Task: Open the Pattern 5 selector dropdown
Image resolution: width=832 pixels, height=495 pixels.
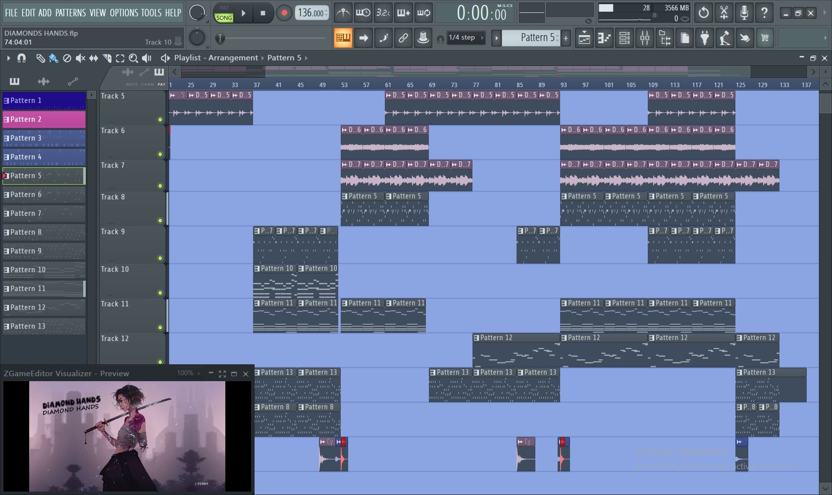Action: point(531,38)
